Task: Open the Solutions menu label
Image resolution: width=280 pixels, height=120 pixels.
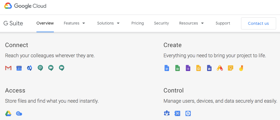Action: 105,23
